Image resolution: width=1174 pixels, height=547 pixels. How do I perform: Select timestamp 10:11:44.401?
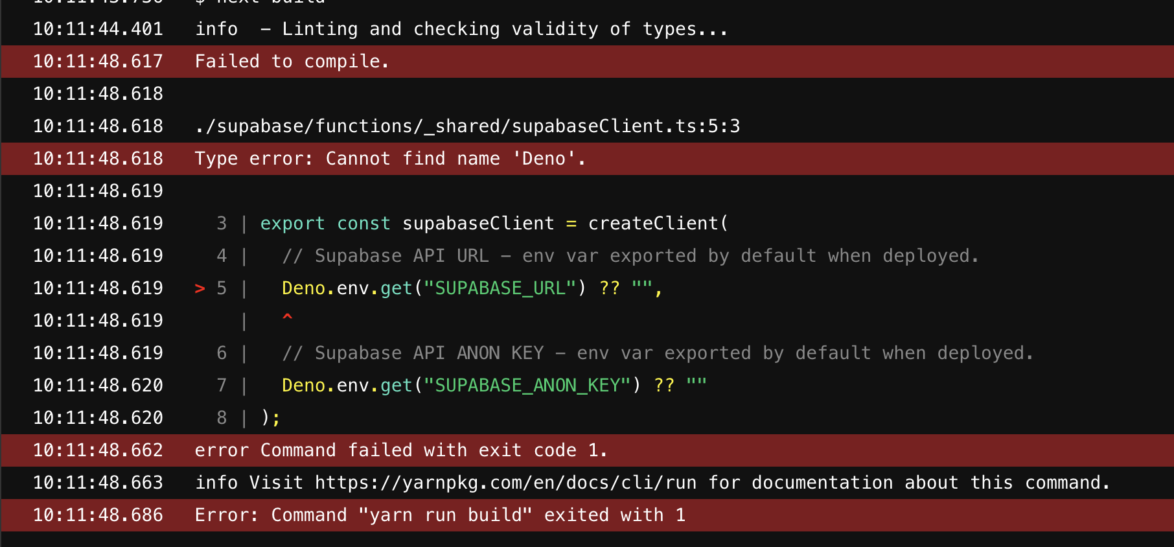(x=98, y=29)
